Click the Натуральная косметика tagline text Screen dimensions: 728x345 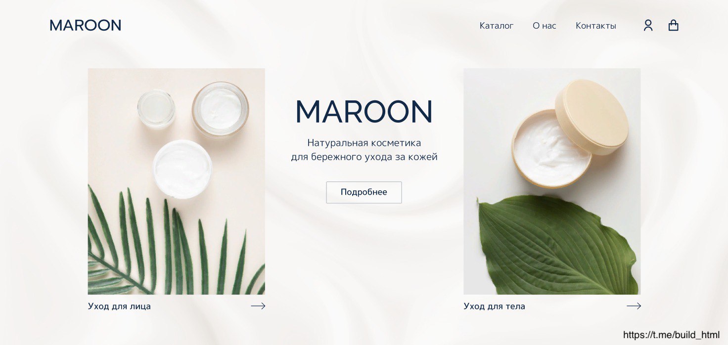click(x=364, y=143)
